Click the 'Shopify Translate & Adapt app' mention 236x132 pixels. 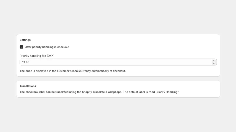(x=102, y=92)
